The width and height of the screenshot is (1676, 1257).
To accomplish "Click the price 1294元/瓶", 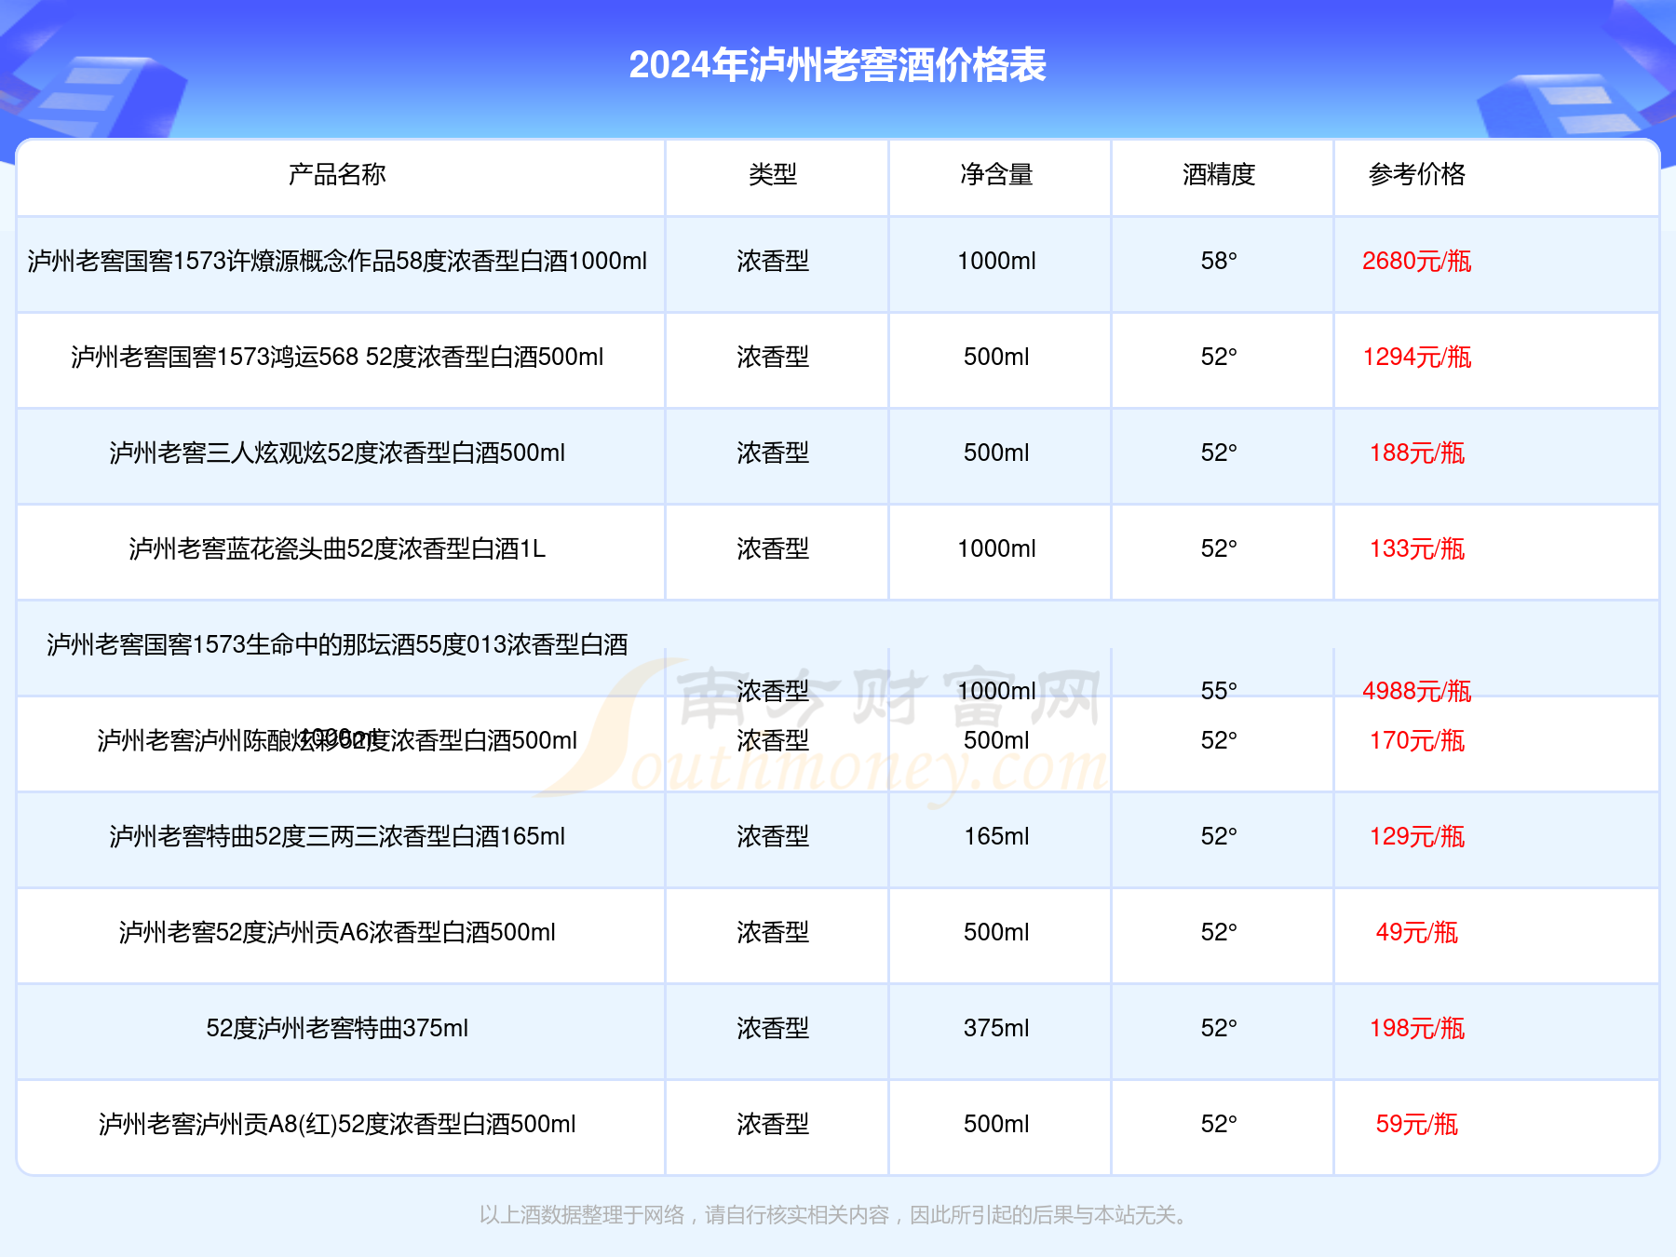I will tap(1417, 357).
